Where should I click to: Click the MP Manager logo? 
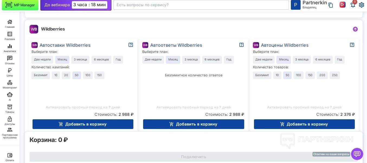click(20, 5)
